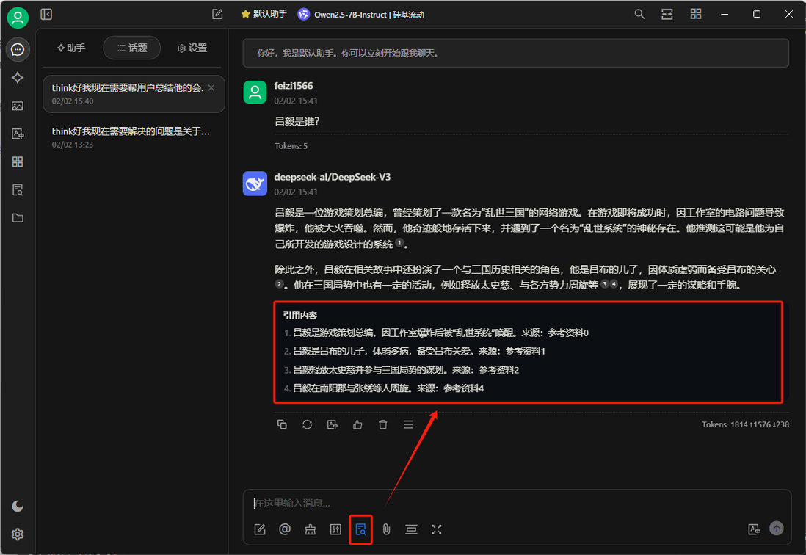Regenerate the assistant's reply
Screen dimensions: 806x555
[x=307, y=424]
